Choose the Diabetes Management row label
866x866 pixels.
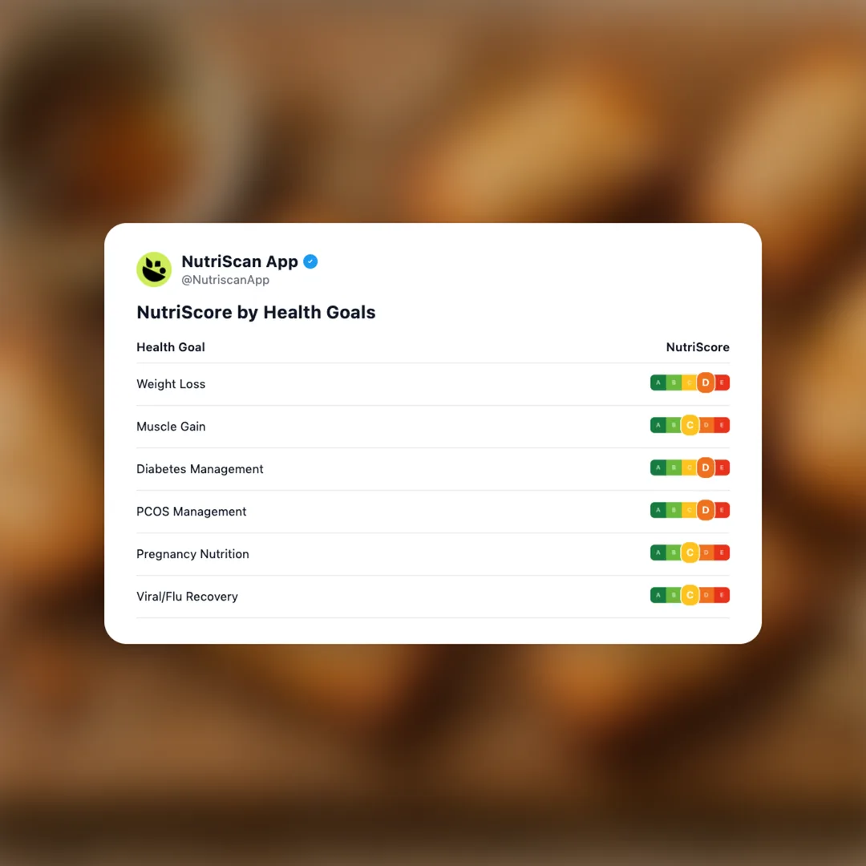coord(200,469)
